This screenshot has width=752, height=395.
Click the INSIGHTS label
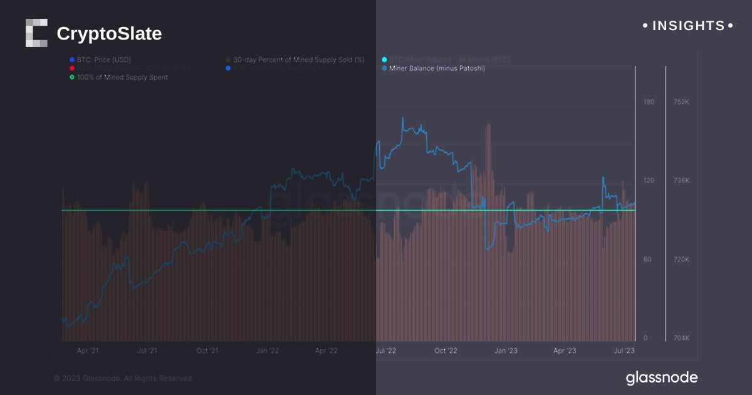[x=688, y=26]
